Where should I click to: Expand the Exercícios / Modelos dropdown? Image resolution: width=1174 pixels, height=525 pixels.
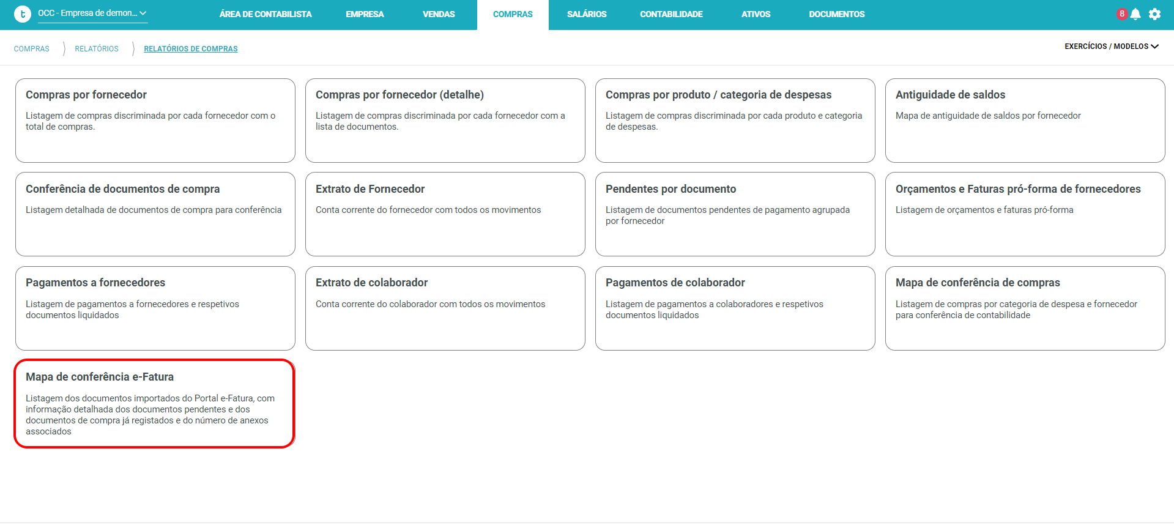coord(1112,47)
